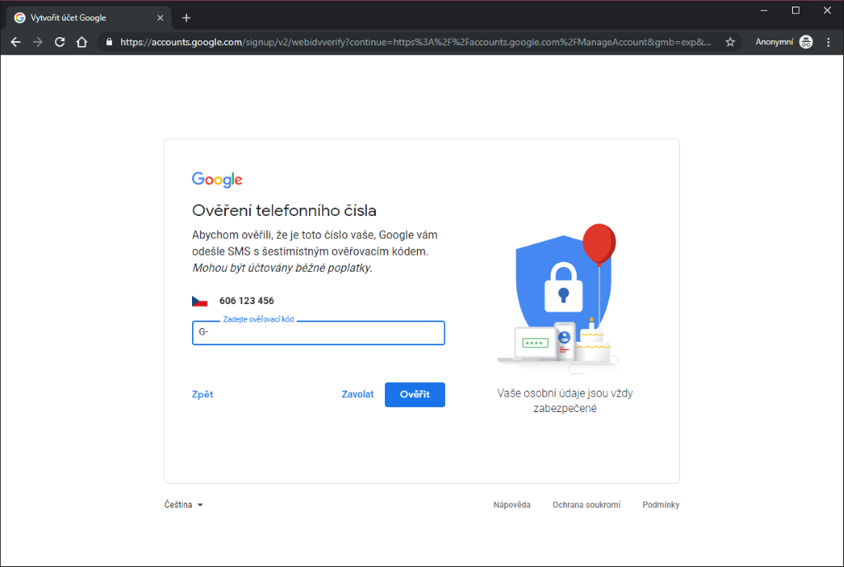Click the Zadejte ověřovací kód input field
844x567 pixels.
point(318,332)
